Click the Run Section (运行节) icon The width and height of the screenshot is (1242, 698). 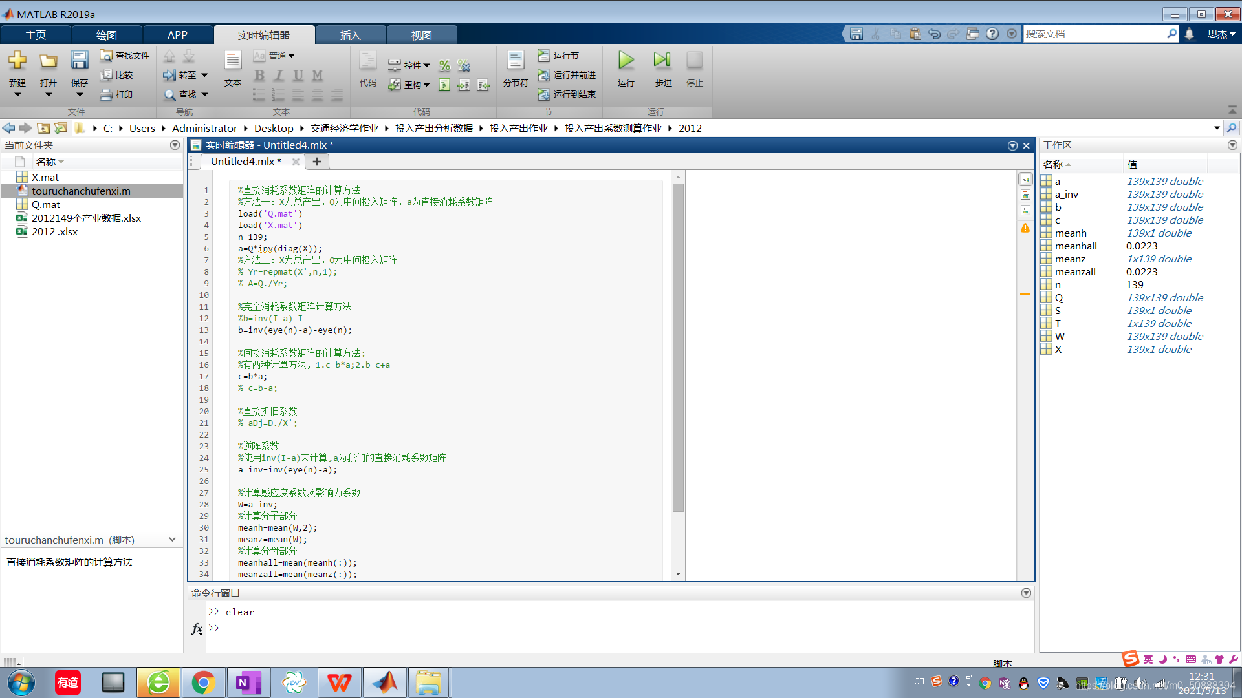(543, 56)
